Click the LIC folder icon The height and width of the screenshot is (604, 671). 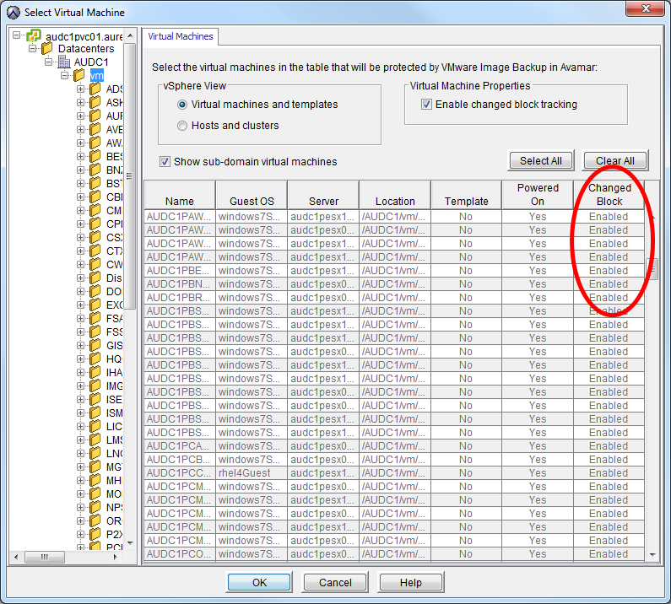click(95, 427)
